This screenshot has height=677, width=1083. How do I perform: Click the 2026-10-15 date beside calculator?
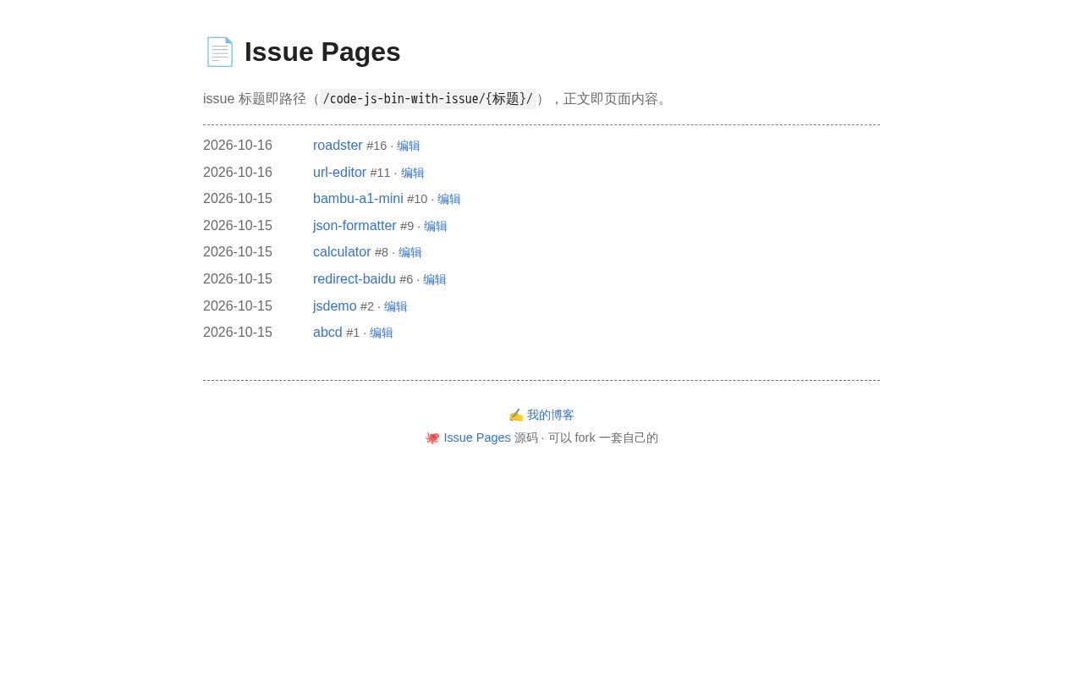238,252
